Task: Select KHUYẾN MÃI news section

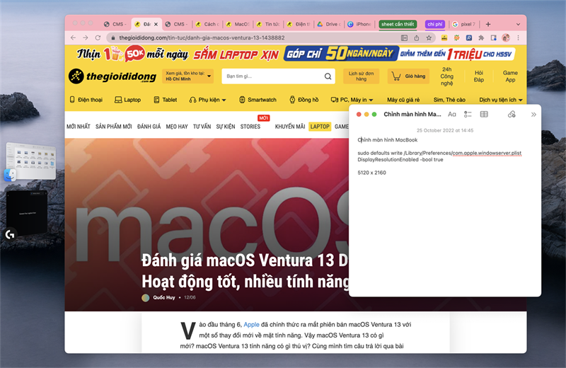Action: 290,127
